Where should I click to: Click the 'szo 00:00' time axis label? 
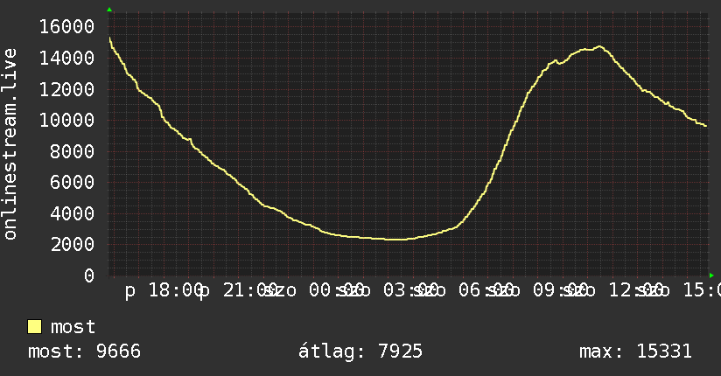[312, 290]
